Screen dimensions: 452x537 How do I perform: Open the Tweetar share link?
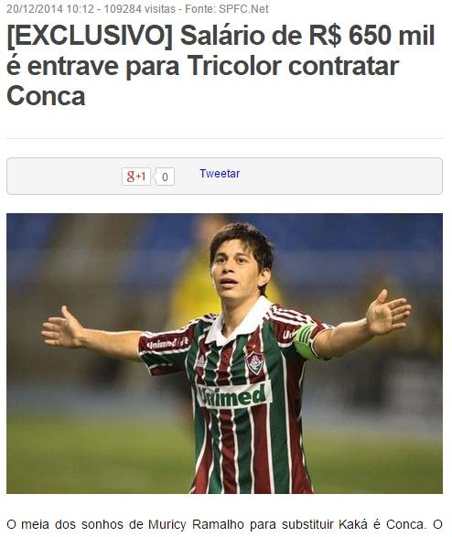[220, 174]
